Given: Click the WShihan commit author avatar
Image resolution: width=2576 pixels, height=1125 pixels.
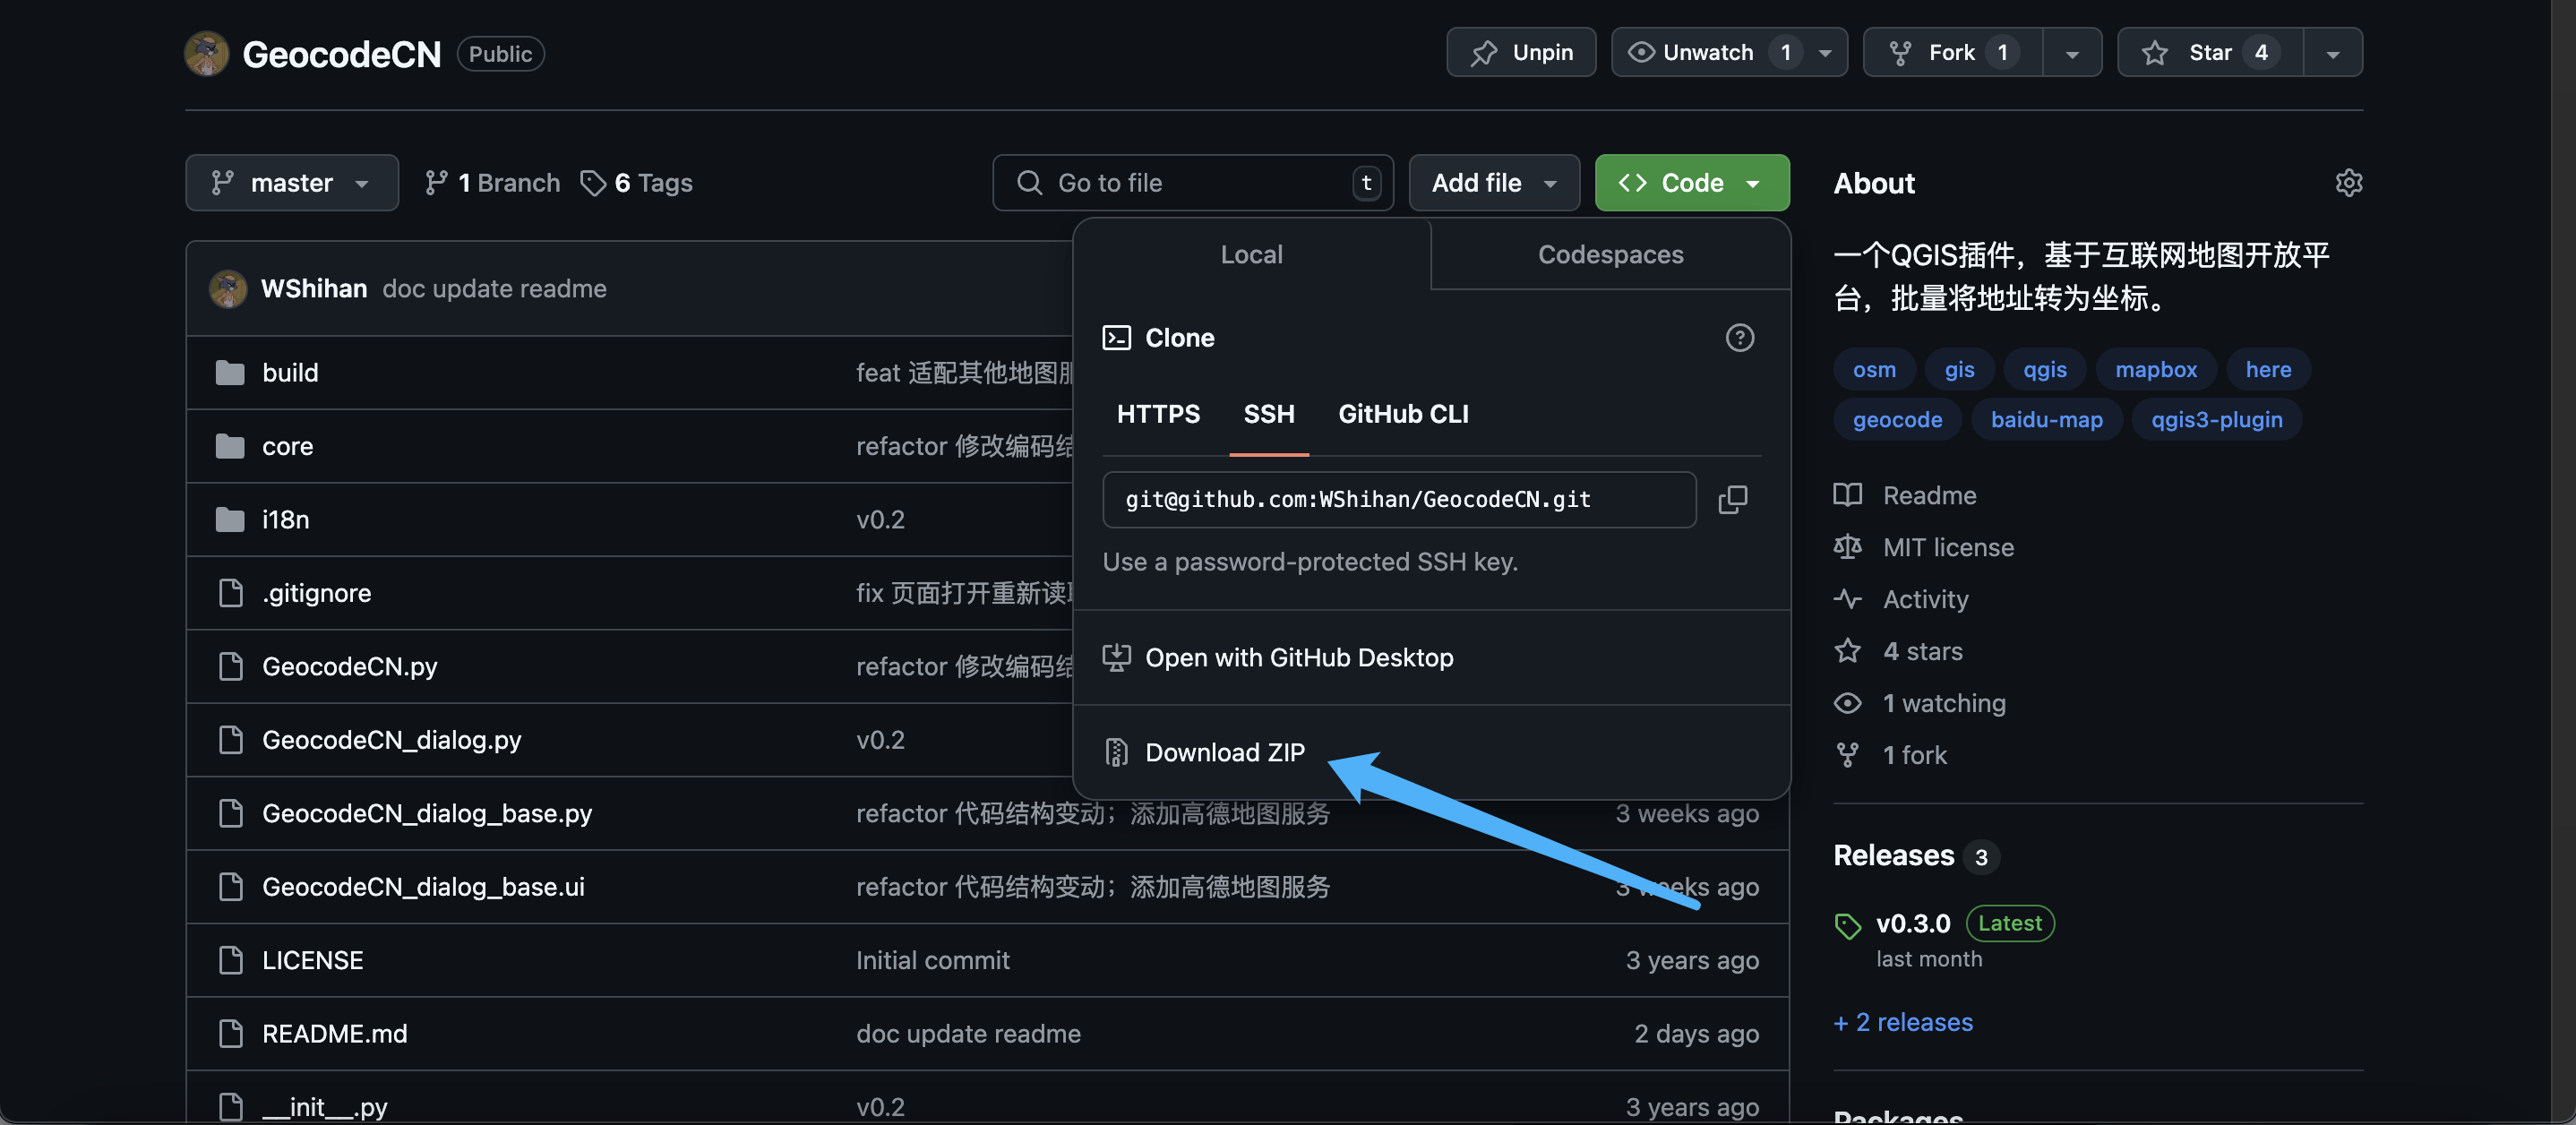Looking at the screenshot, I should coord(228,289).
